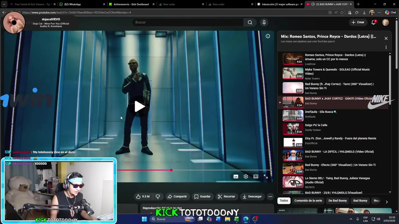Open system volume speaker icon
Viewport: 399px width, 224px height.
(378, 219)
